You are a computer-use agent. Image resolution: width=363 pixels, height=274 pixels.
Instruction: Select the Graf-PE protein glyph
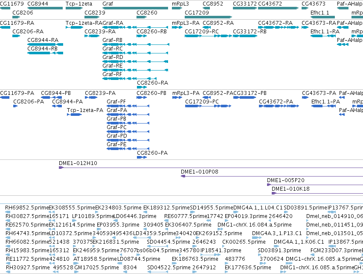point(128,149)
